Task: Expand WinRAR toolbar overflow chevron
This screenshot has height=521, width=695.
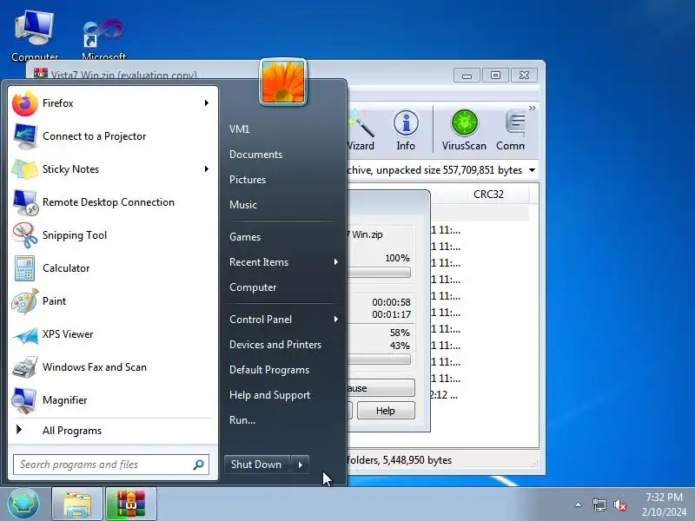Action: [x=533, y=108]
